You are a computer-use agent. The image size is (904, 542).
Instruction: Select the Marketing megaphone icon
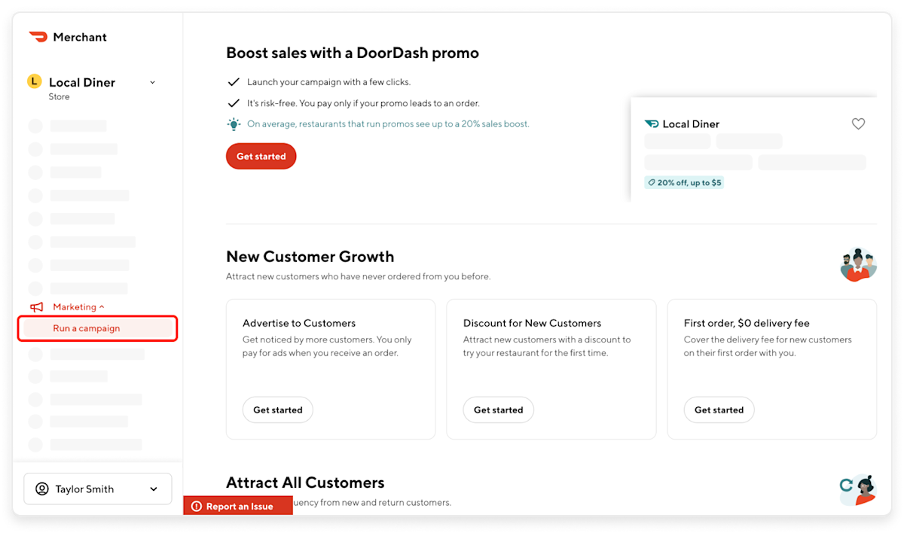click(36, 306)
